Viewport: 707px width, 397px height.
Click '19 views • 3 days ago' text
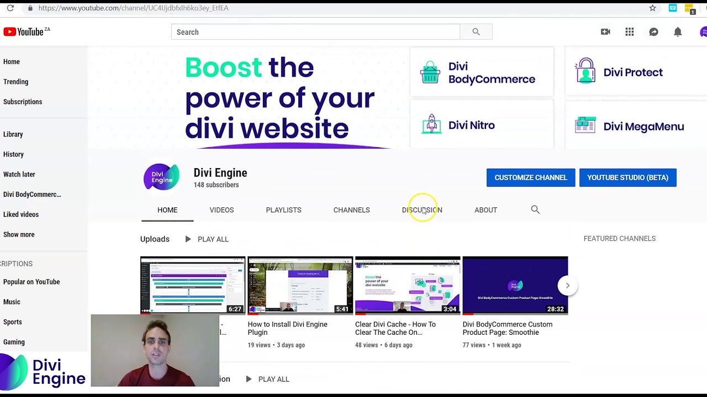tap(276, 345)
